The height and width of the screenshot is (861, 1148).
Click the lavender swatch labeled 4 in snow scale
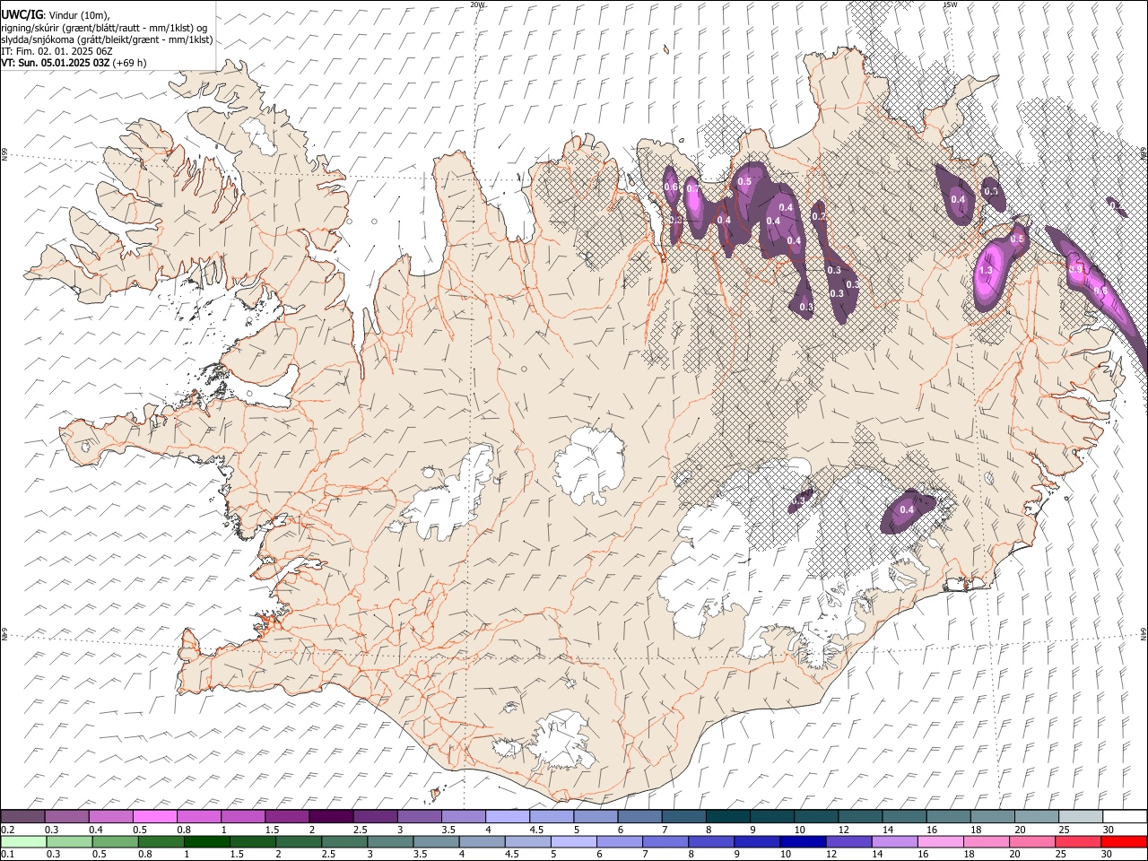pos(509,816)
